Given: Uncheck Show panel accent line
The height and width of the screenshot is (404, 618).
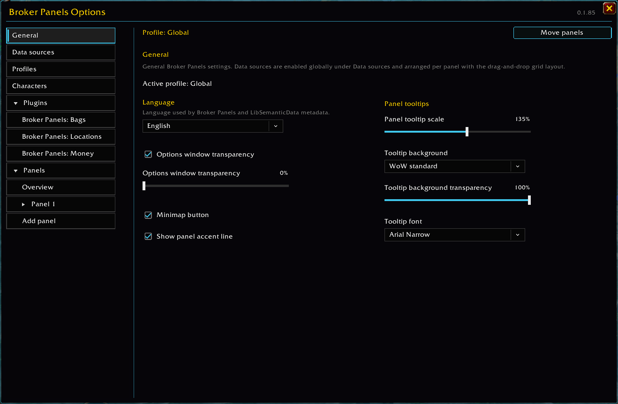Looking at the screenshot, I should coord(148,236).
